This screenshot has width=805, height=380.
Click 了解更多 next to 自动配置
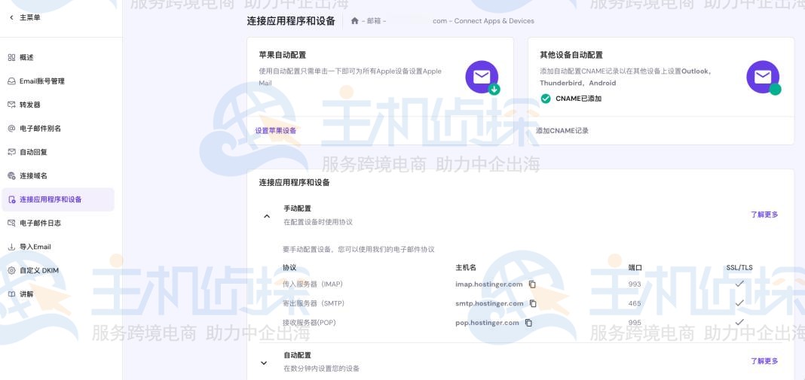pyautogui.click(x=764, y=361)
